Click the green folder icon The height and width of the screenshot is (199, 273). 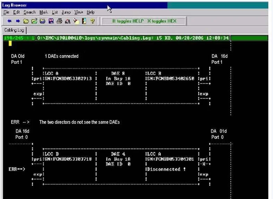click(34, 21)
